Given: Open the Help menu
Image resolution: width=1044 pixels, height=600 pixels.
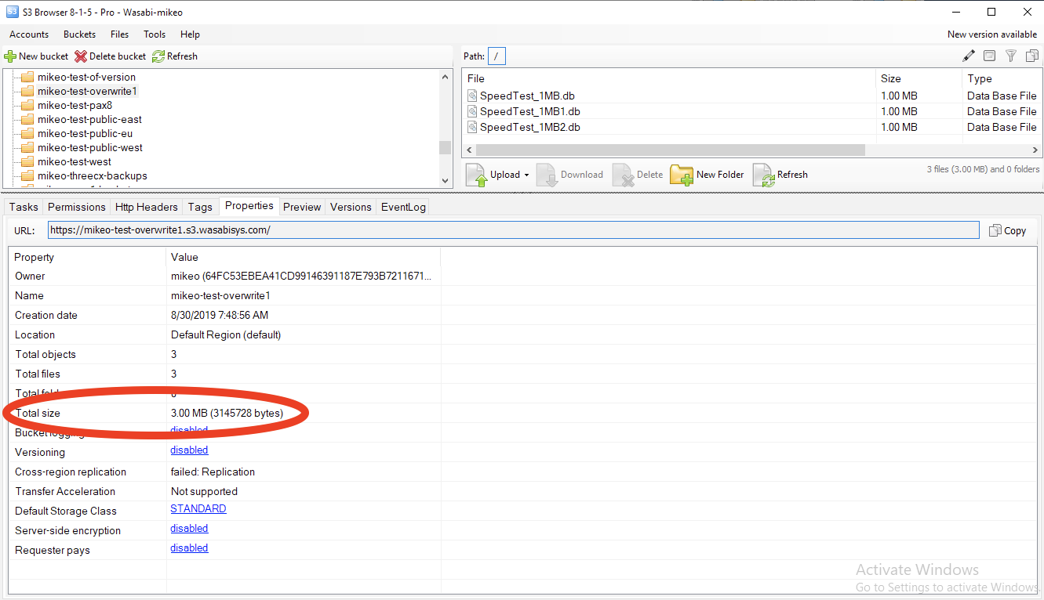Looking at the screenshot, I should pos(190,34).
